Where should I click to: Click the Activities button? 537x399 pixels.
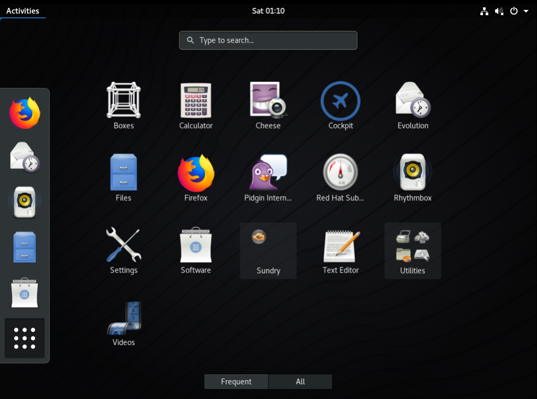[23, 11]
